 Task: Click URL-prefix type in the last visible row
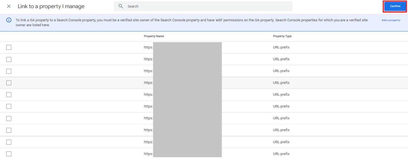pyautogui.click(x=281, y=154)
